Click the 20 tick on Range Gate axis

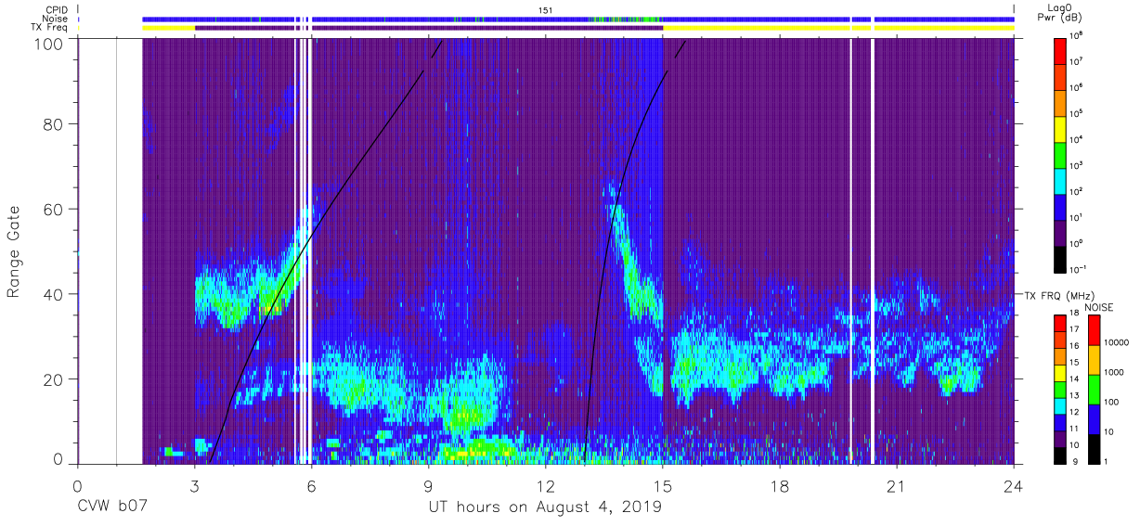tap(54, 379)
